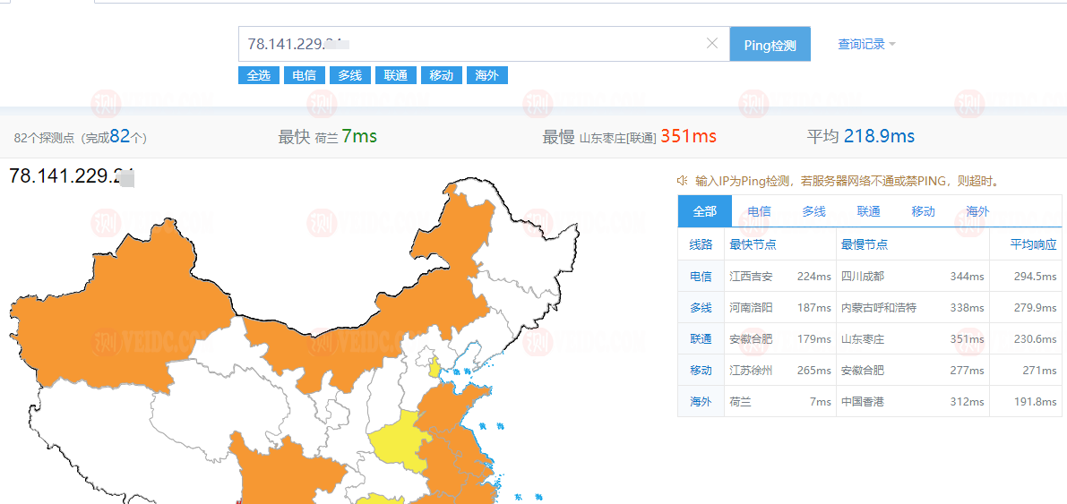Click the 联通 row label in table

[701, 338]
